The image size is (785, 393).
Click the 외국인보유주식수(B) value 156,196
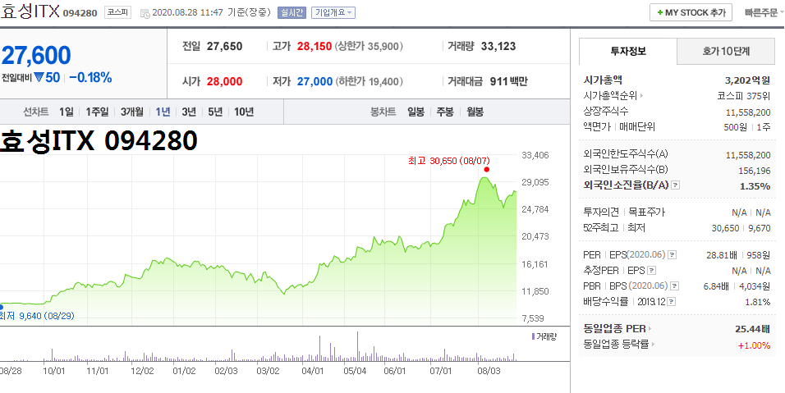click(x=755, y=171)
